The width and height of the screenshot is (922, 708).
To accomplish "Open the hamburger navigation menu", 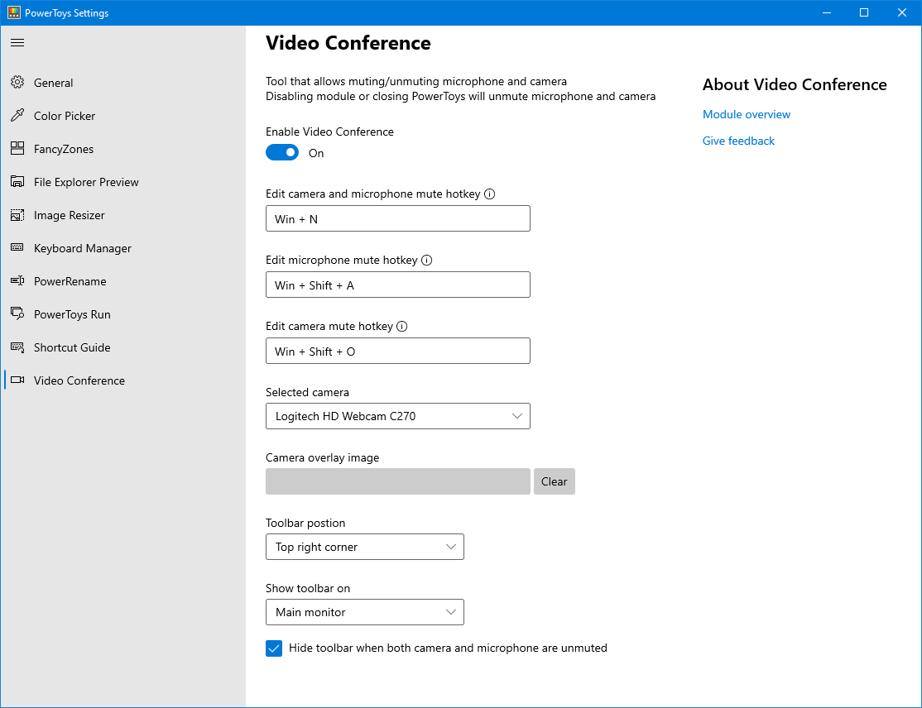I will click(17, 42).
